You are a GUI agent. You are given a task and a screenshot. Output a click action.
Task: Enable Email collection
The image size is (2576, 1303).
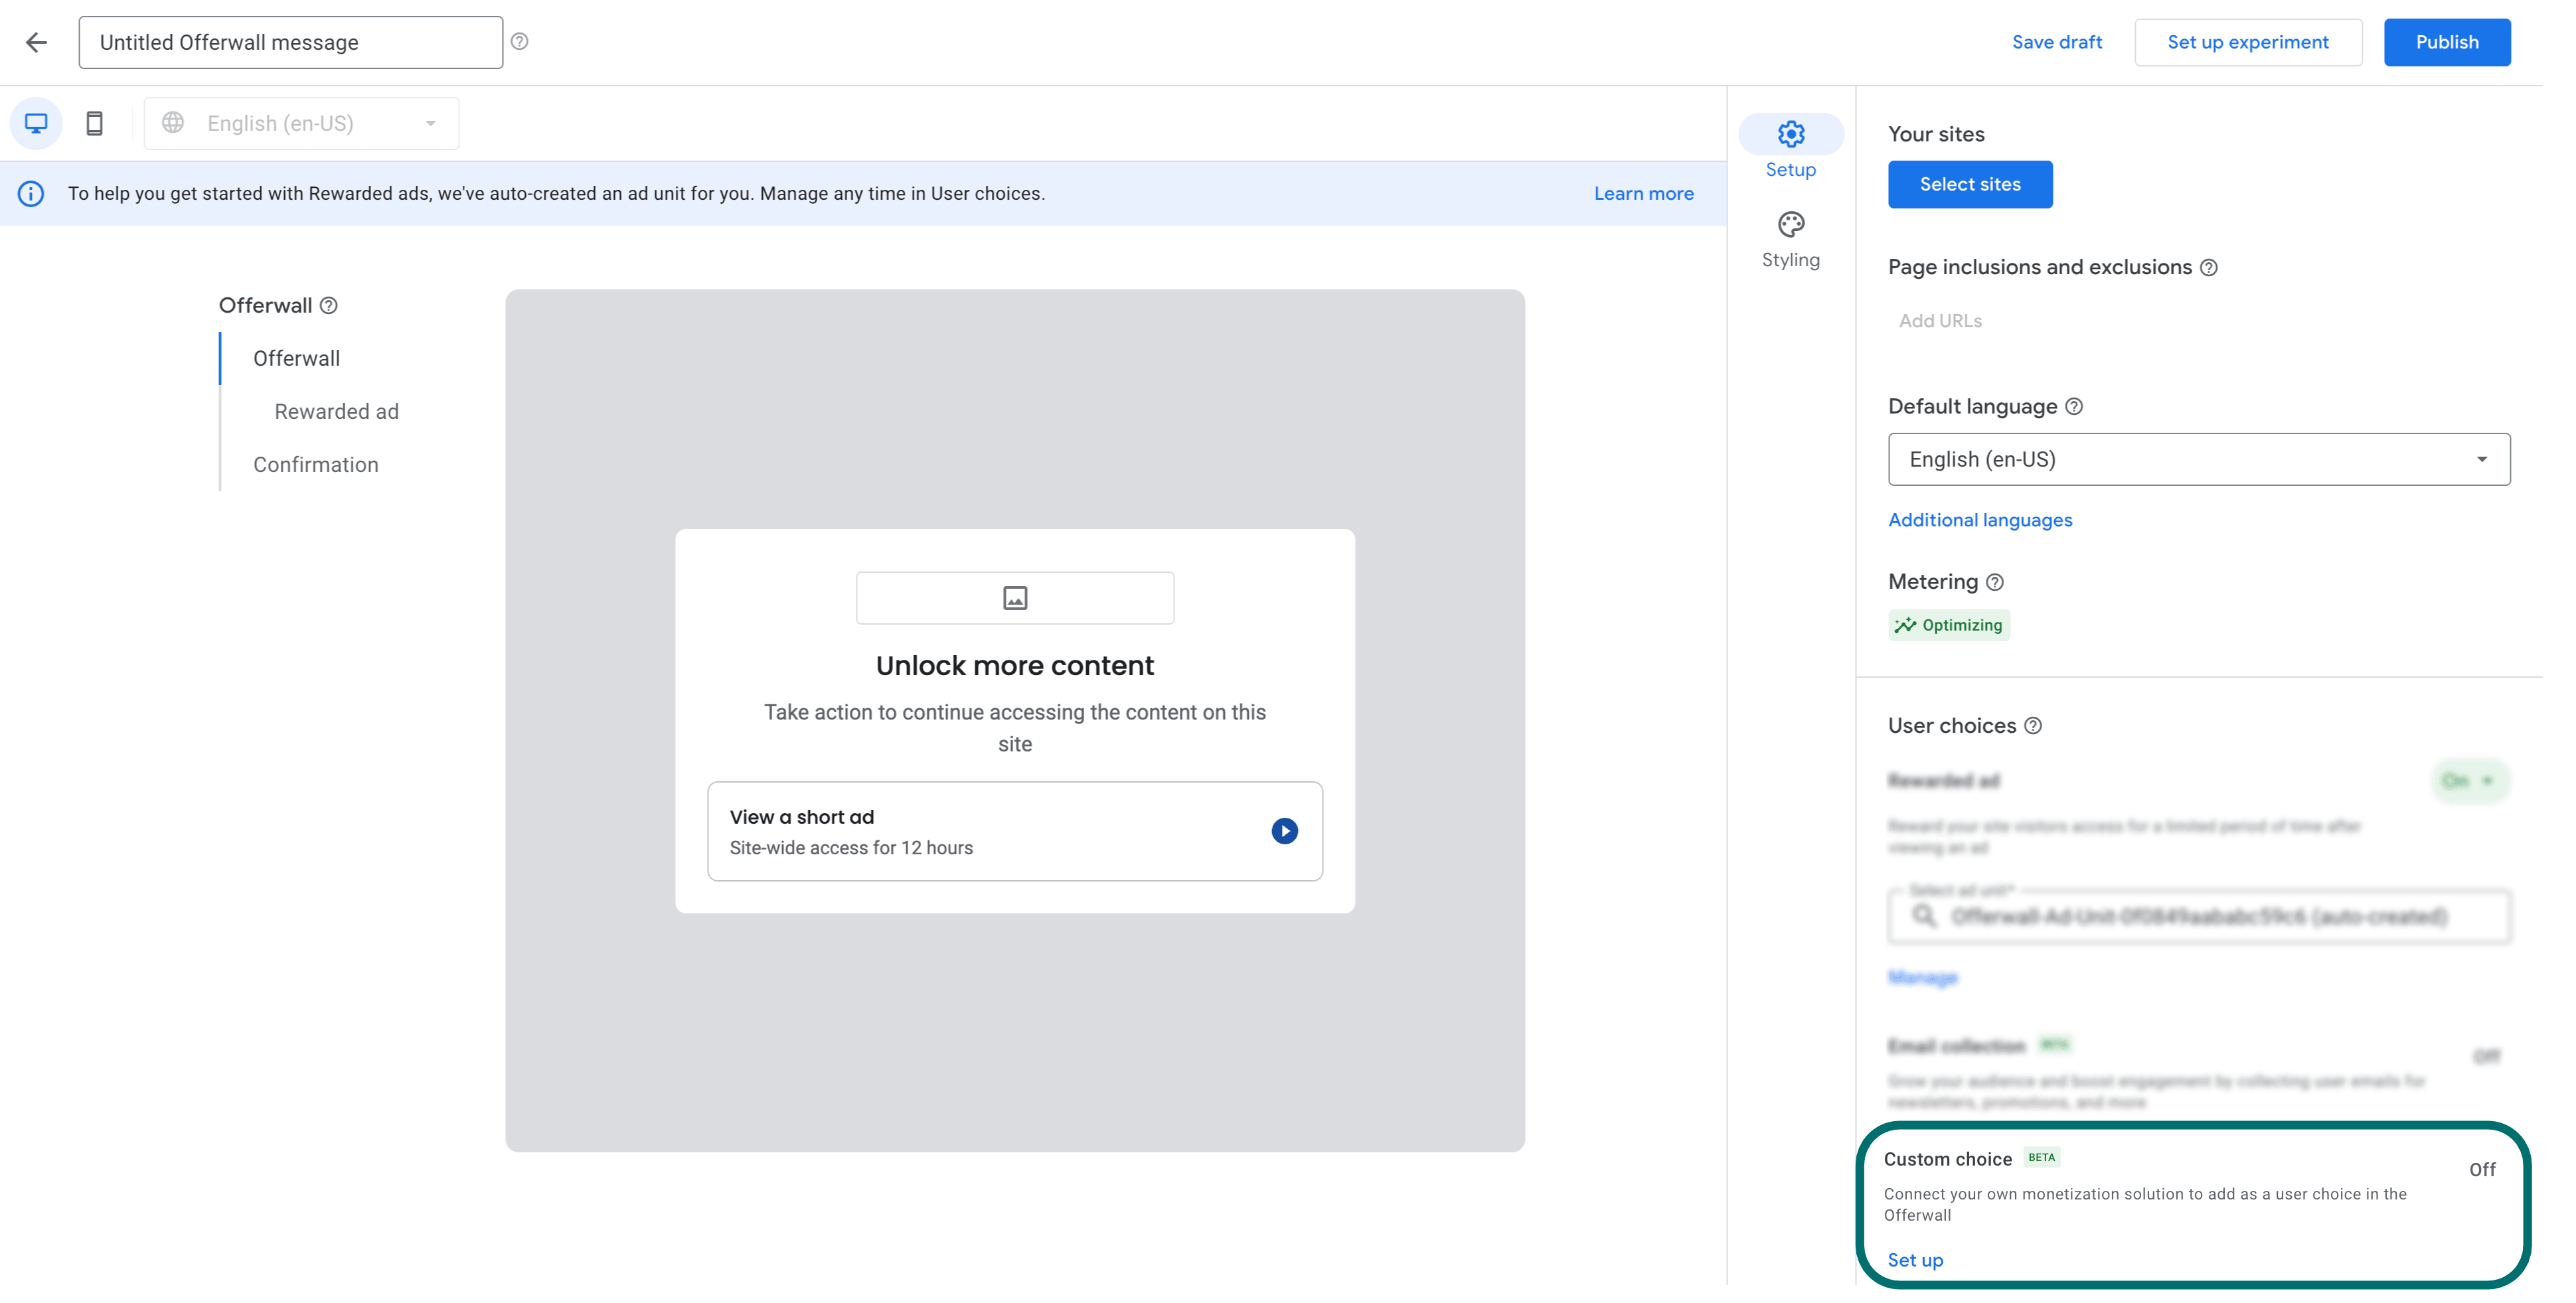[x=2487, y=1056]
